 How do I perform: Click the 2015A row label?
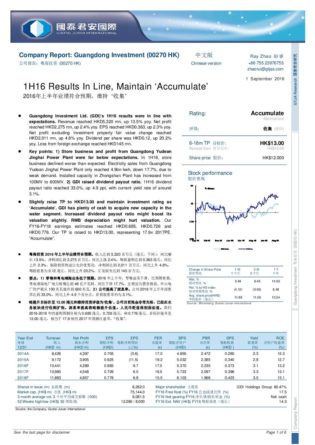point(23,360)
